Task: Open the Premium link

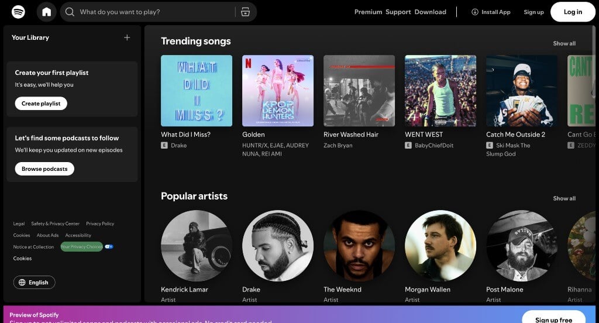Action: tap(368, 12)
